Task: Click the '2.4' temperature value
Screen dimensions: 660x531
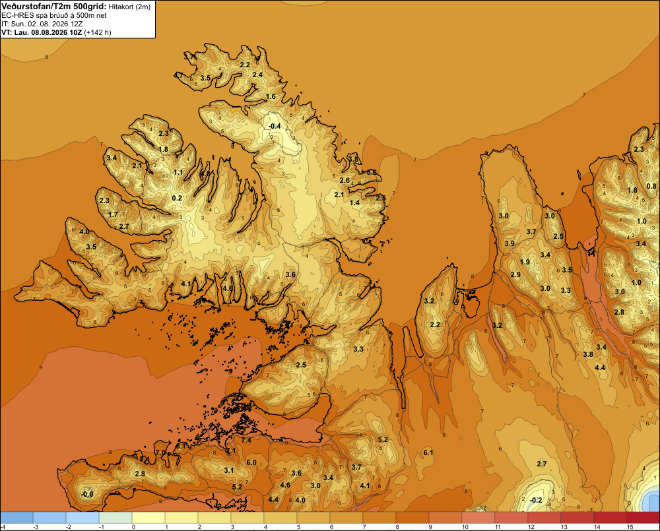Action: [x=257, y=75]
